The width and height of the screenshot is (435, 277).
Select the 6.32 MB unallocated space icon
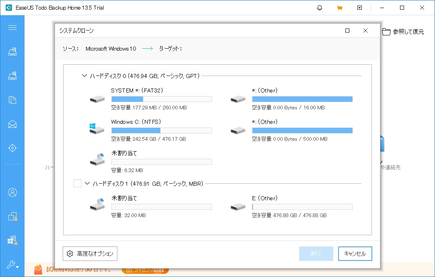click(x=97, y=159)
